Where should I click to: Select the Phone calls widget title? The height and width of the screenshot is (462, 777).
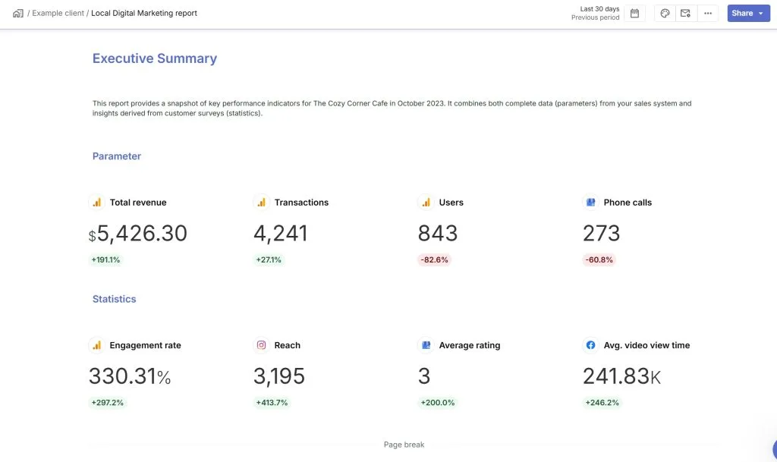point(628,203)
